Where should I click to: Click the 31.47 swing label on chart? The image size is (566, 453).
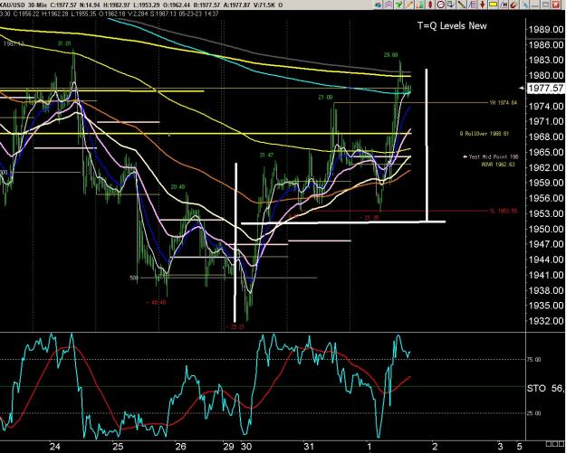pos(266,156)
